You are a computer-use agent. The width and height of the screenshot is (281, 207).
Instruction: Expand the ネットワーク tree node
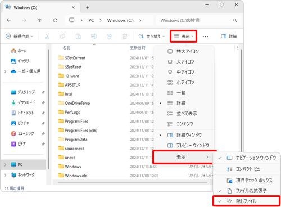[5, 175]
